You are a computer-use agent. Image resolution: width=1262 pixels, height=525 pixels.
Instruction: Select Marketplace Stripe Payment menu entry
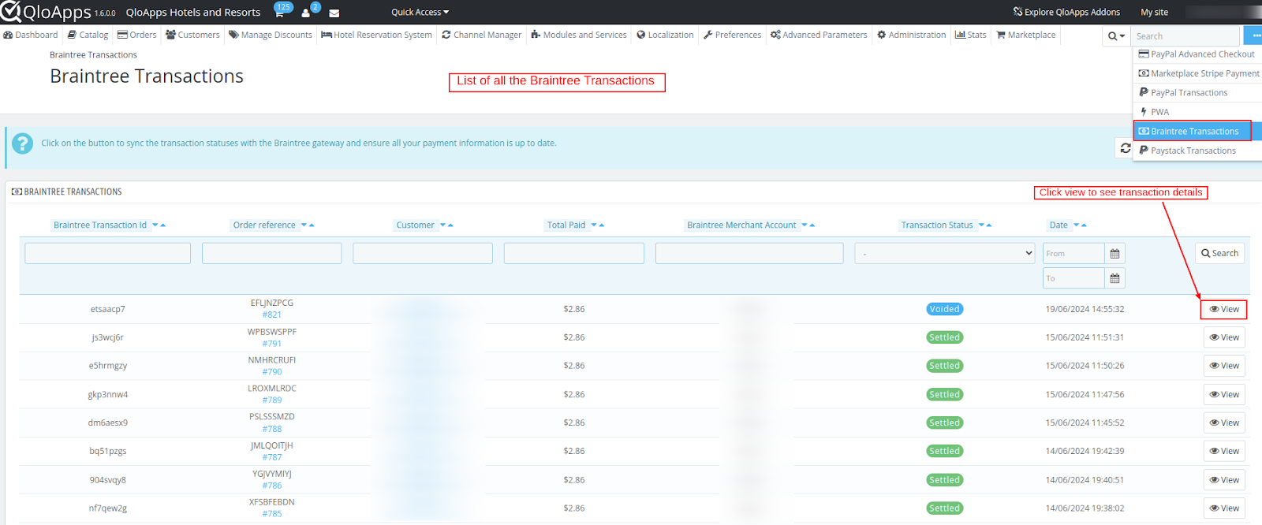pos(1197,73)
